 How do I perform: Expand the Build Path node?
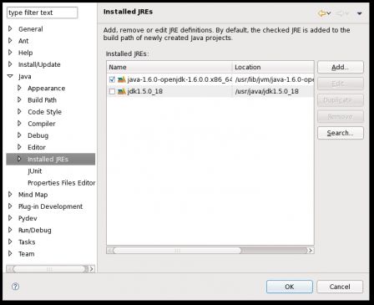pyautogui.click(x=19, y=99)
